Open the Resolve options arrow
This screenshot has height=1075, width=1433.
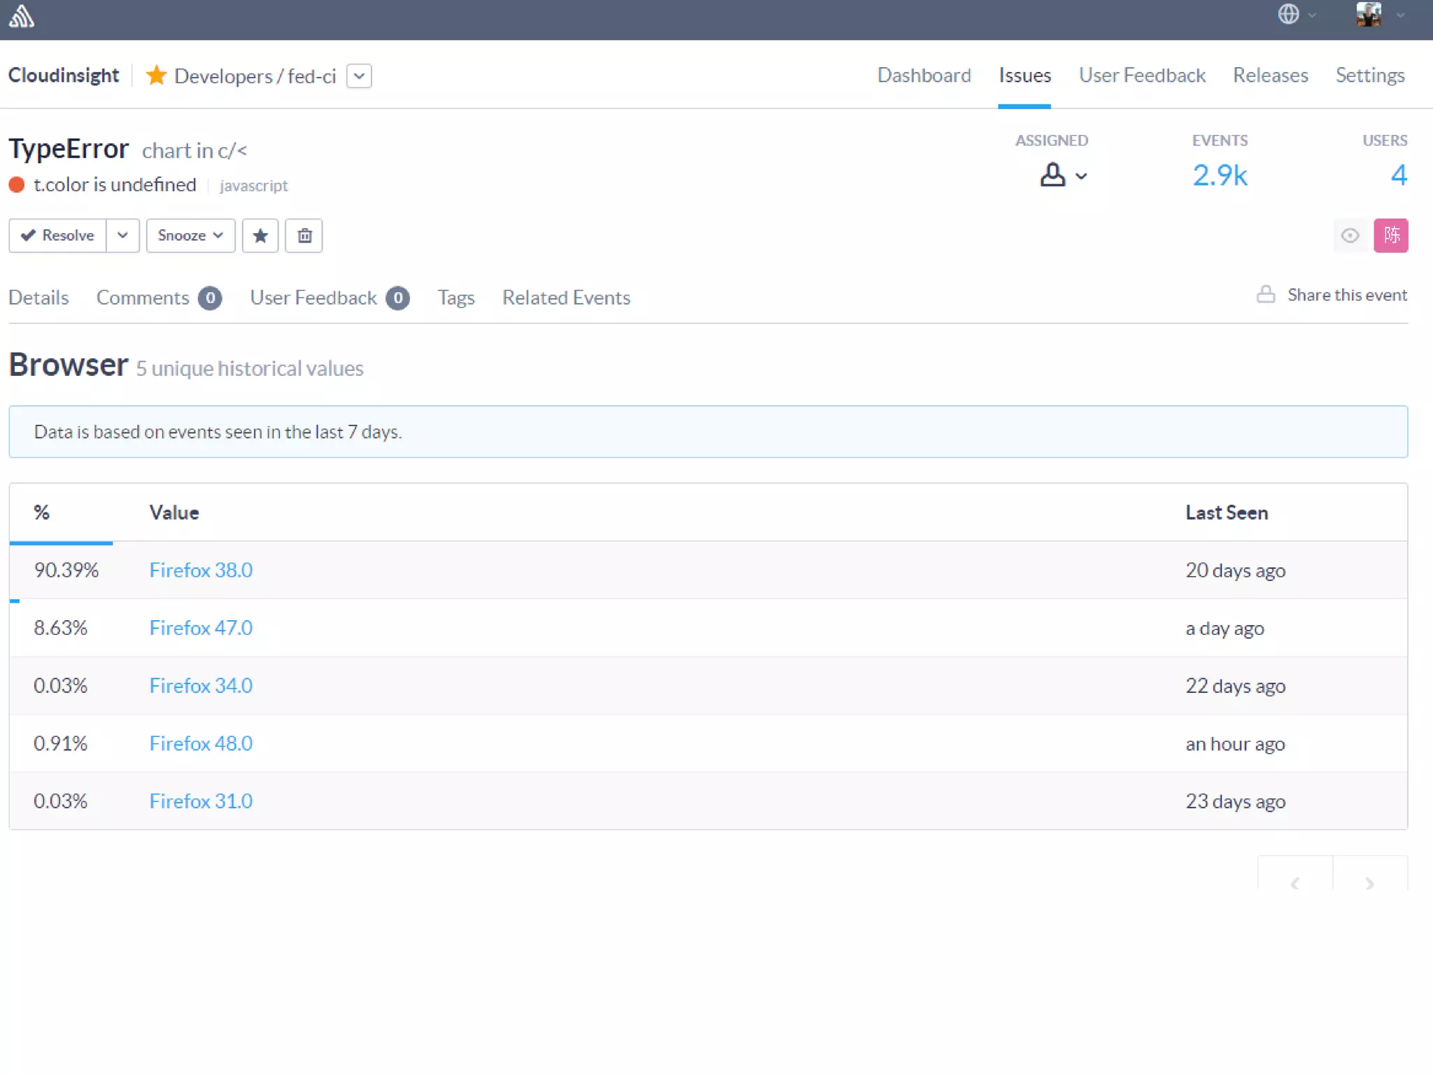[122, 235]
